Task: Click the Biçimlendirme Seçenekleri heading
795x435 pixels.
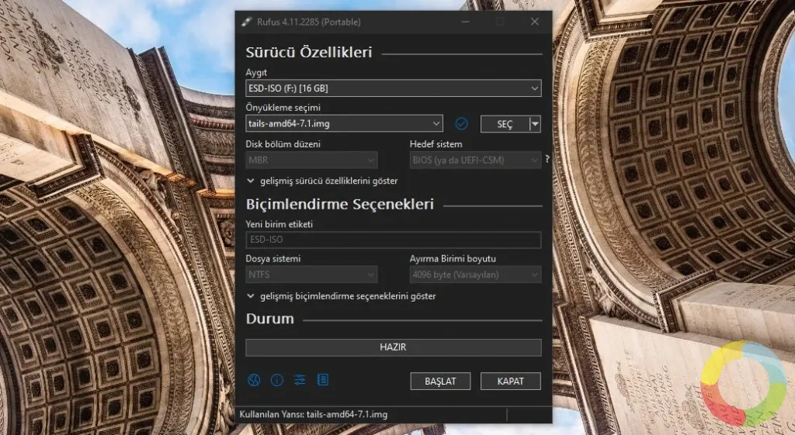Action: [x=340, y=204]
